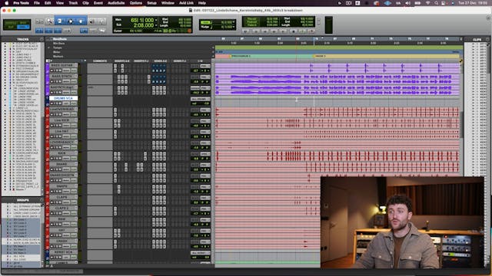Image resolution: width=492 pixels, height=276 pixels.
Task: Open the Wi-Fi status menu
Action: tap(427, 3)
